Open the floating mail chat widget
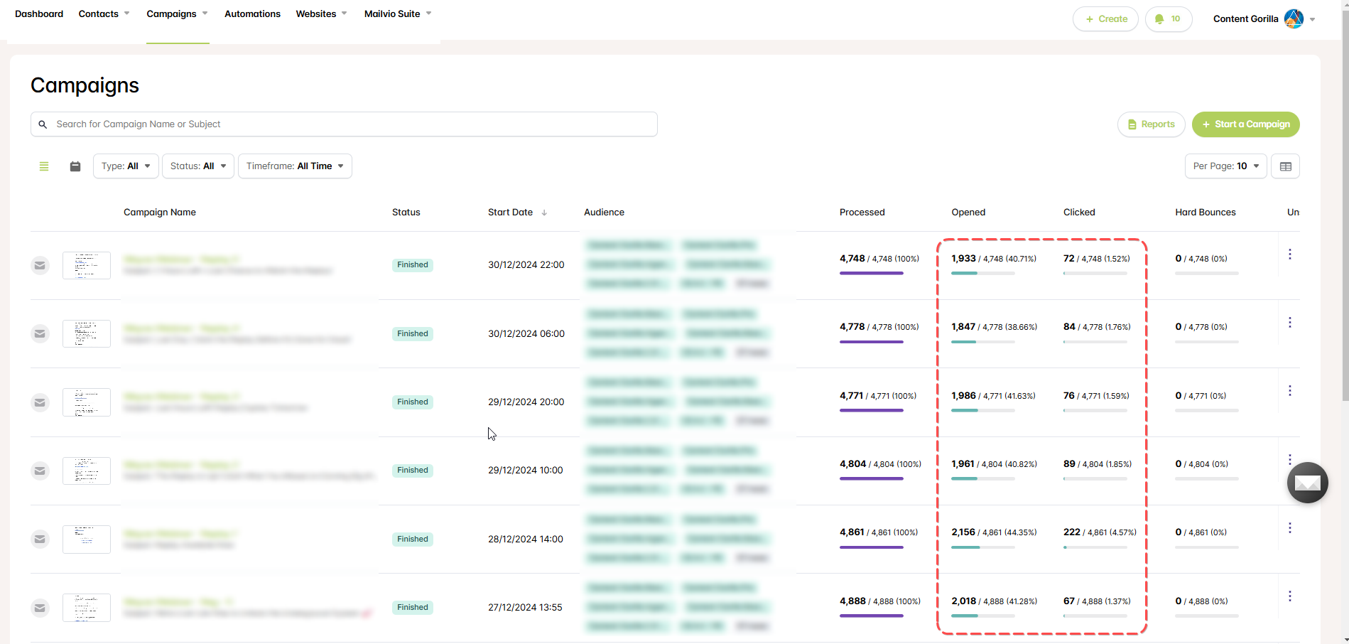1349x644 pixels. point(1307,483)
